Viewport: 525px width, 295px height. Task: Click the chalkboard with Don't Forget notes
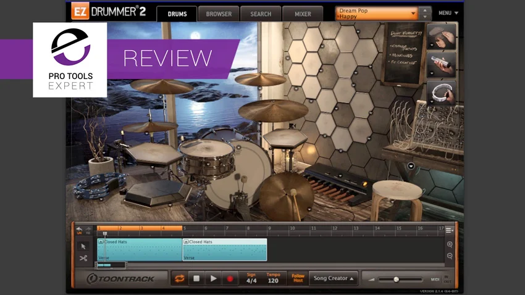403,54
